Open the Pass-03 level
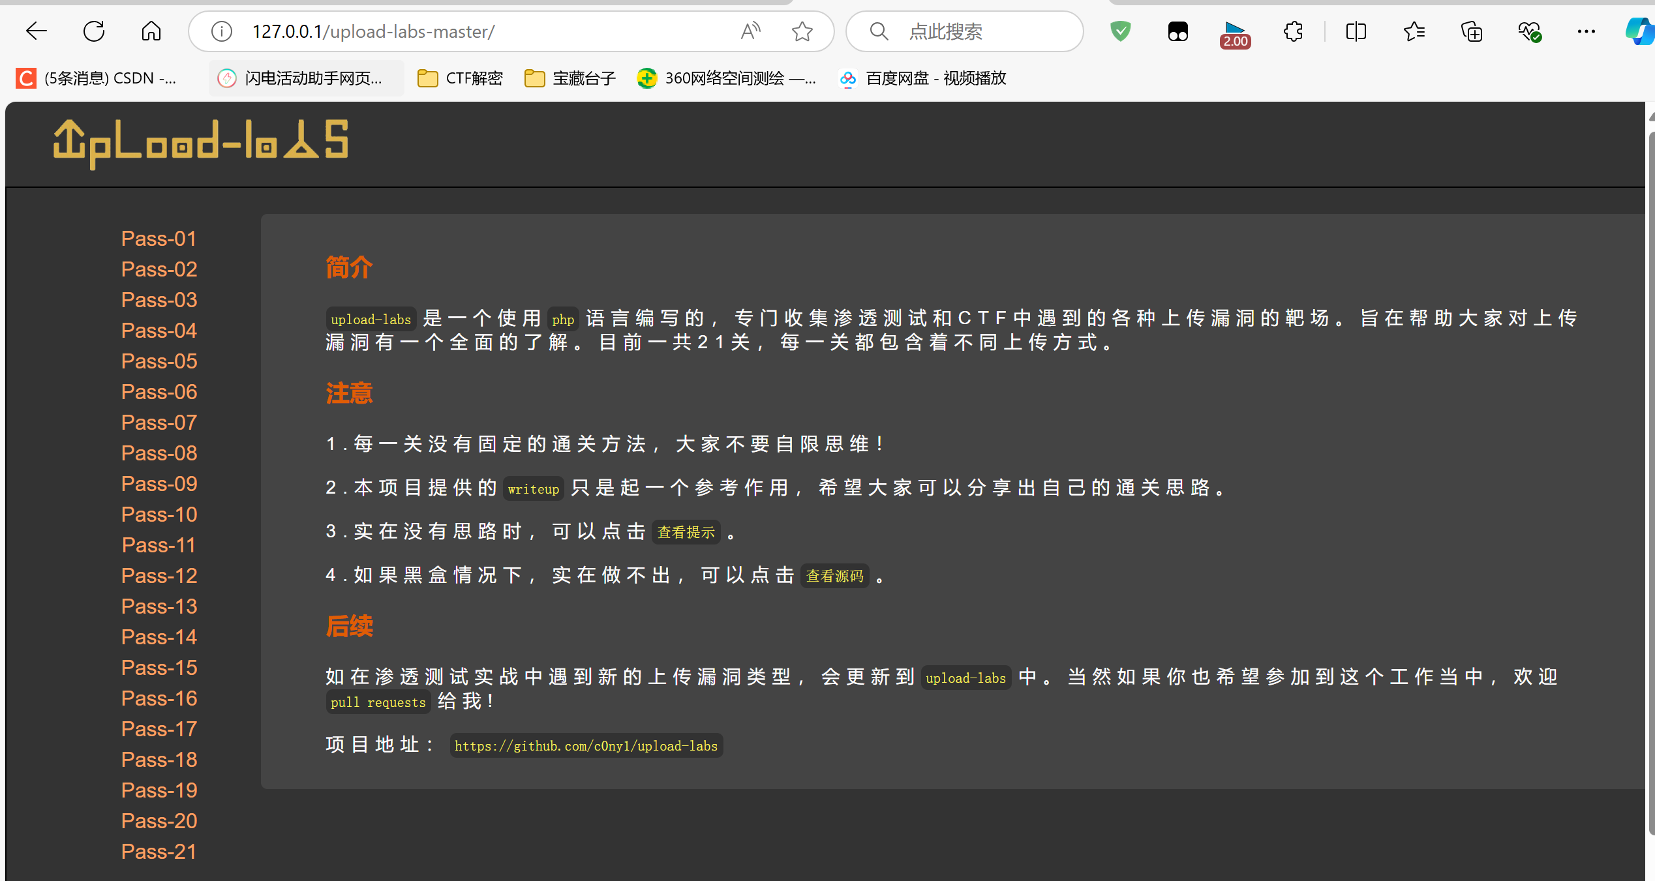 pyautogui.click(x=159, y=300)
